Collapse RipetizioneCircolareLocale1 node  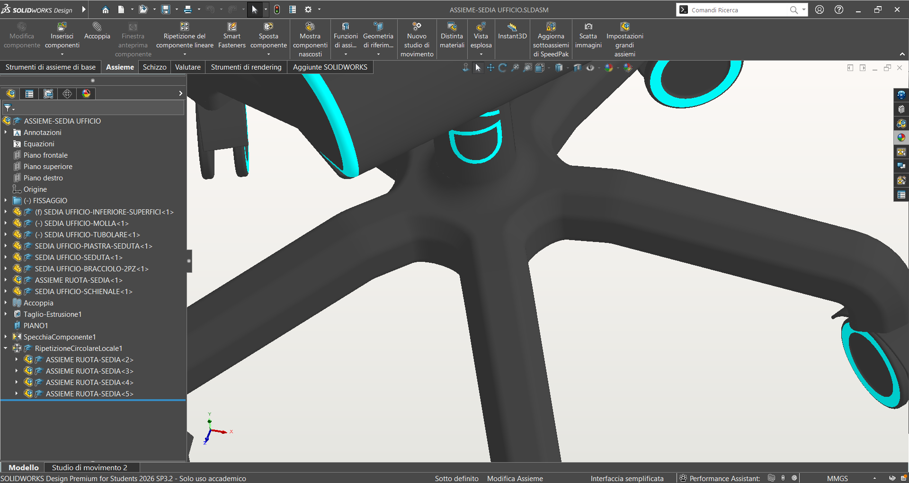[x=6, y=349]
